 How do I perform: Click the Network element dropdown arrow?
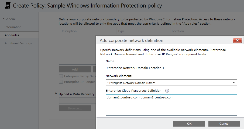coord(233,83)
